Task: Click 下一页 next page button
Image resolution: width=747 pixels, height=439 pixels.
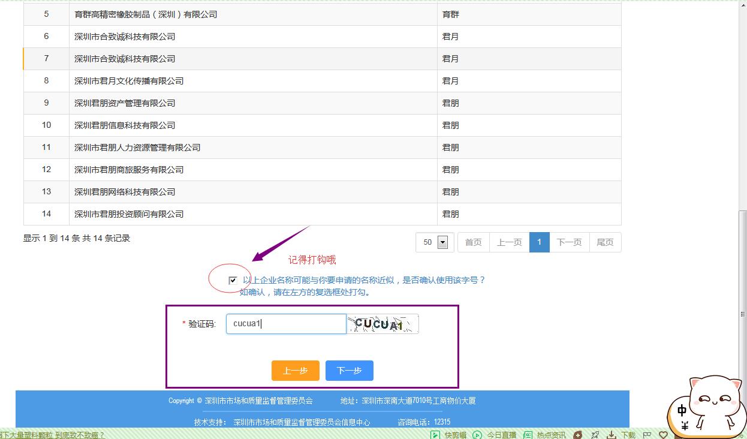Action: click(569, 242)
